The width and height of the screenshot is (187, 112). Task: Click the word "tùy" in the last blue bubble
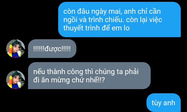coord(157,103)
